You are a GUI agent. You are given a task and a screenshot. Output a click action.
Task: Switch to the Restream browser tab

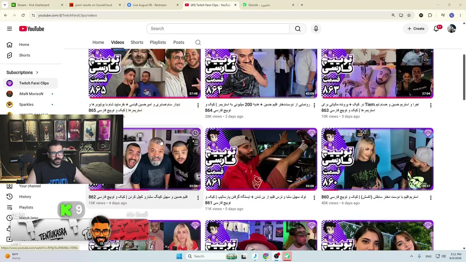coord(153,5)
